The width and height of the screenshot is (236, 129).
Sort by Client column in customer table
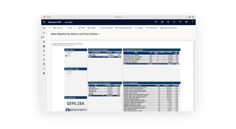(x=96, y=85)
